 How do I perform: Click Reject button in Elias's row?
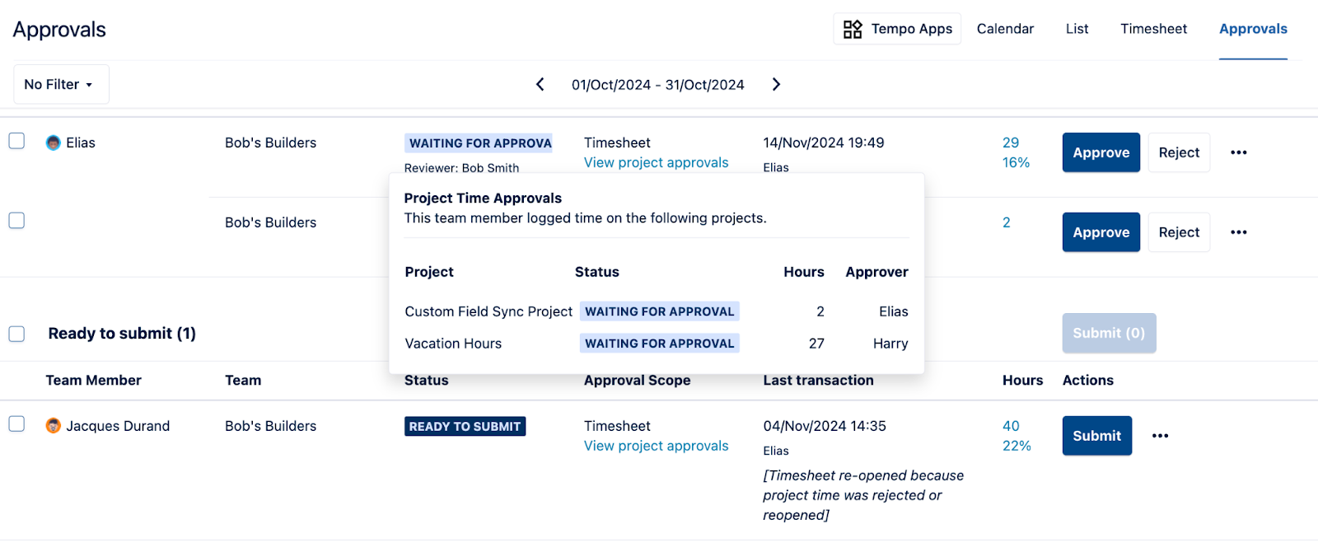pyautogui.click(x=1179, y=152)
